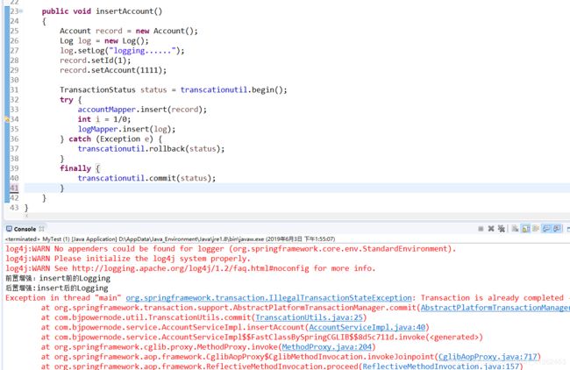Viewport: 570px width, 370px height.
Task: Toggle show console when standard error changes
Action: pos(557,229)
